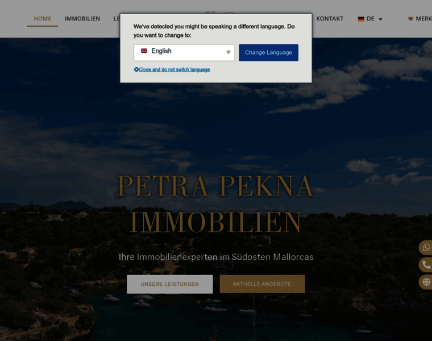Open the English language combo box

point(184,52)
